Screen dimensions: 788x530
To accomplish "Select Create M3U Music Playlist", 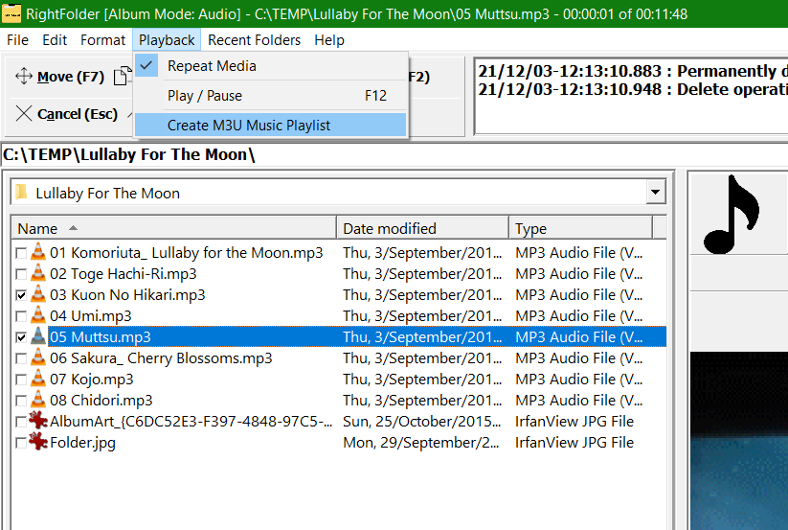I will coord(271,126).
